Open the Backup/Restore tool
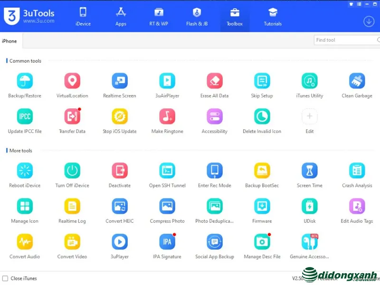This screenshot has height=285, width=380. coord(25,81)
